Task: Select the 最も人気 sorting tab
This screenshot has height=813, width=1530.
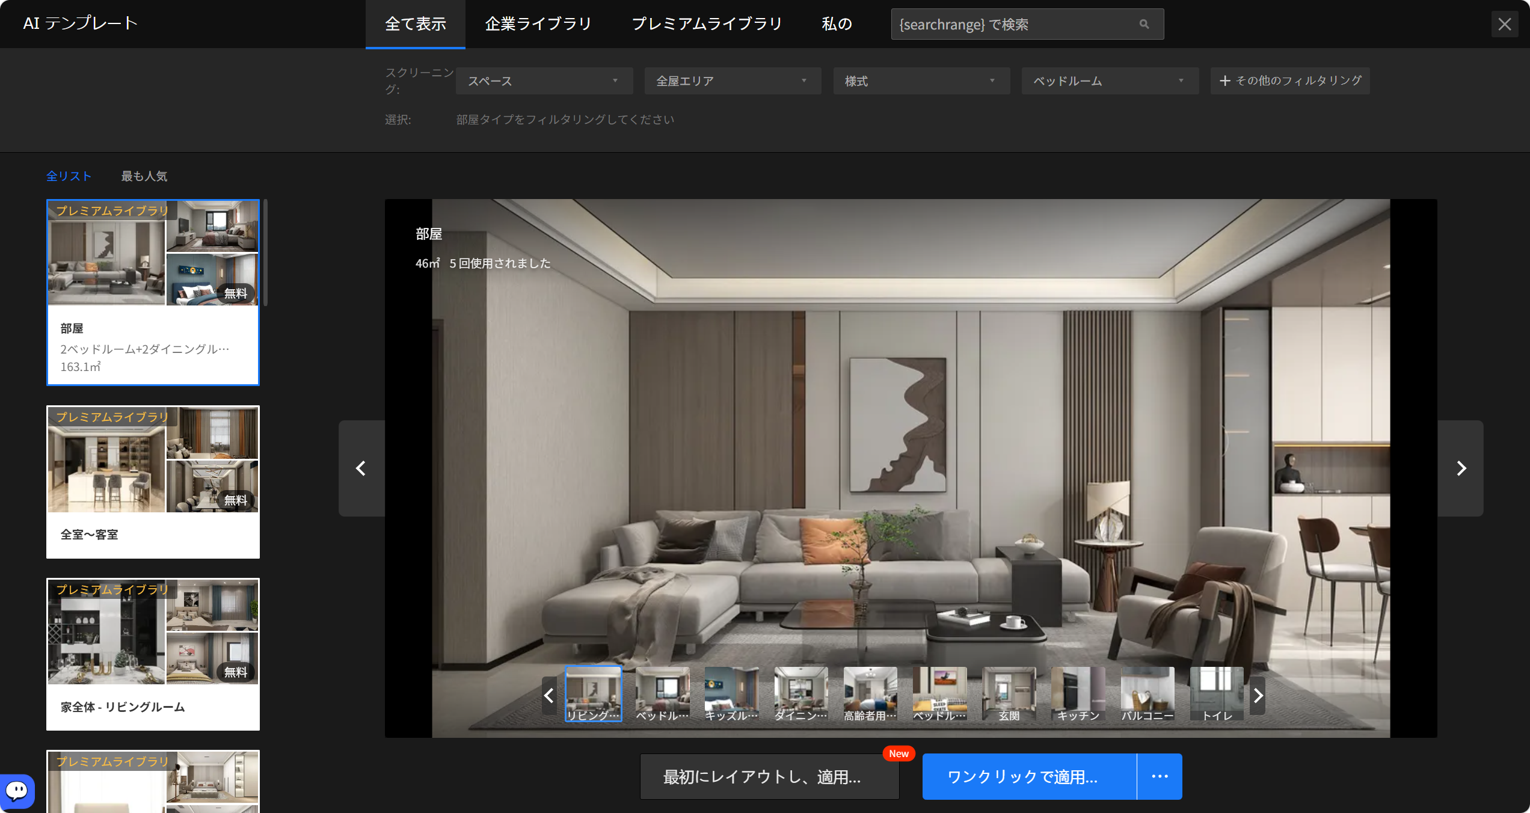Action: click(144, 176)
